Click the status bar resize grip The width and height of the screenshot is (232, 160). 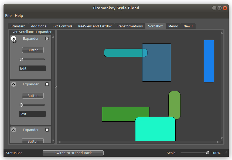tap(226, 153)
